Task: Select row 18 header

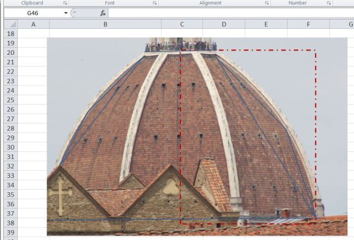Action: point(9,34)
